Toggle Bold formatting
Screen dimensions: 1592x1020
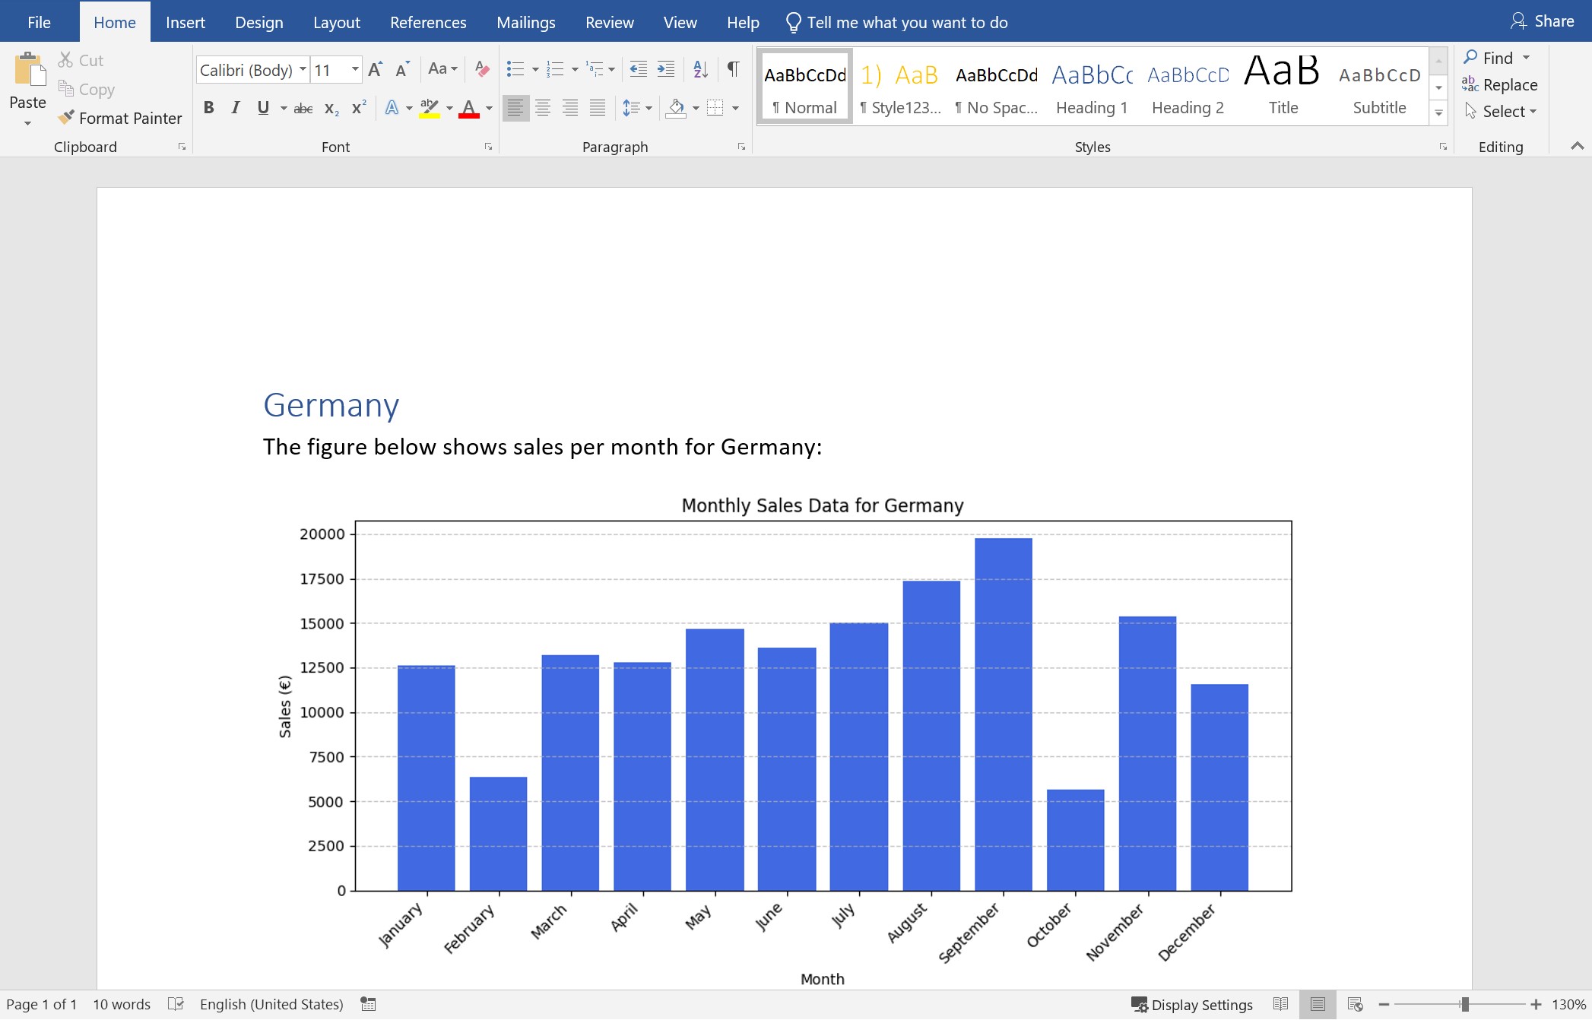coord(208,108)
